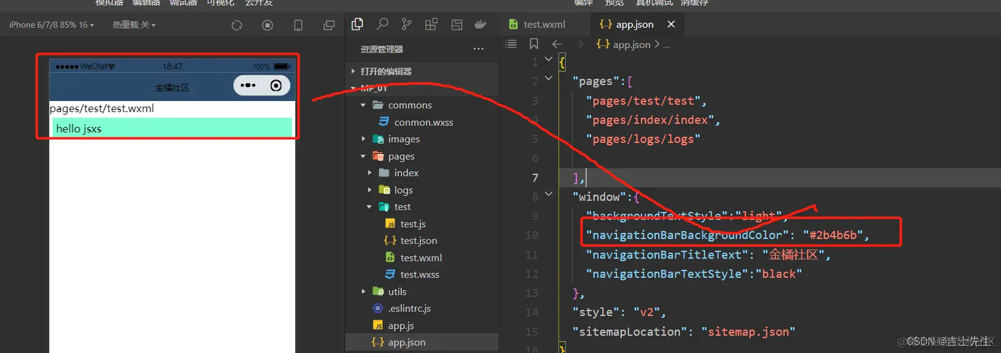The width and height of the screenshot is (1001, 353).
Task: Open the hot reload dropdown
Action: [x=134, y=25]
